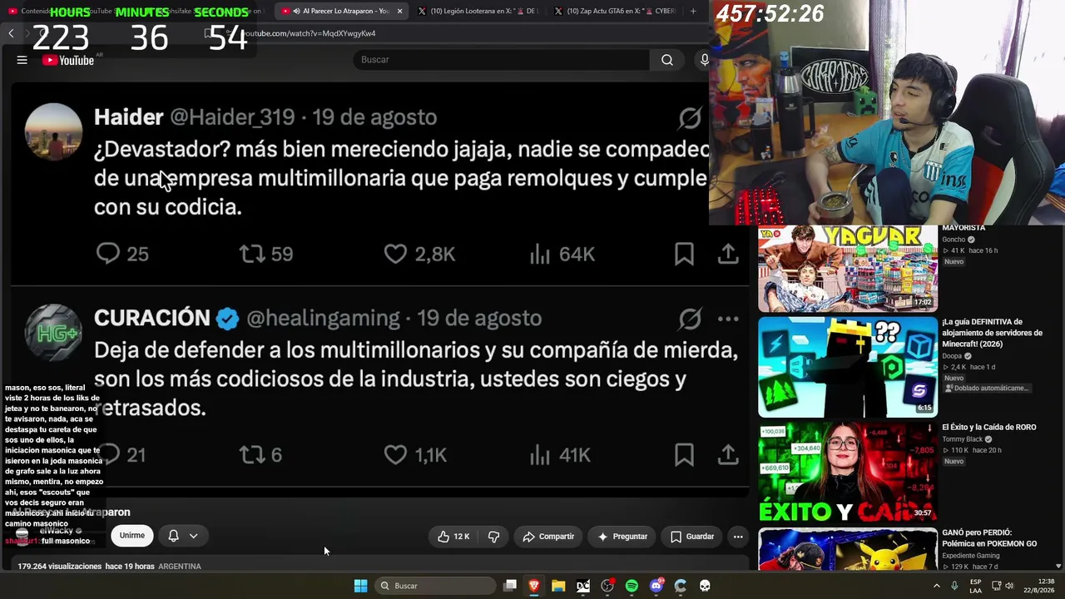View analytics showing 41K on CURACIÓN's tweet
1065x599 pixels.
560,455
